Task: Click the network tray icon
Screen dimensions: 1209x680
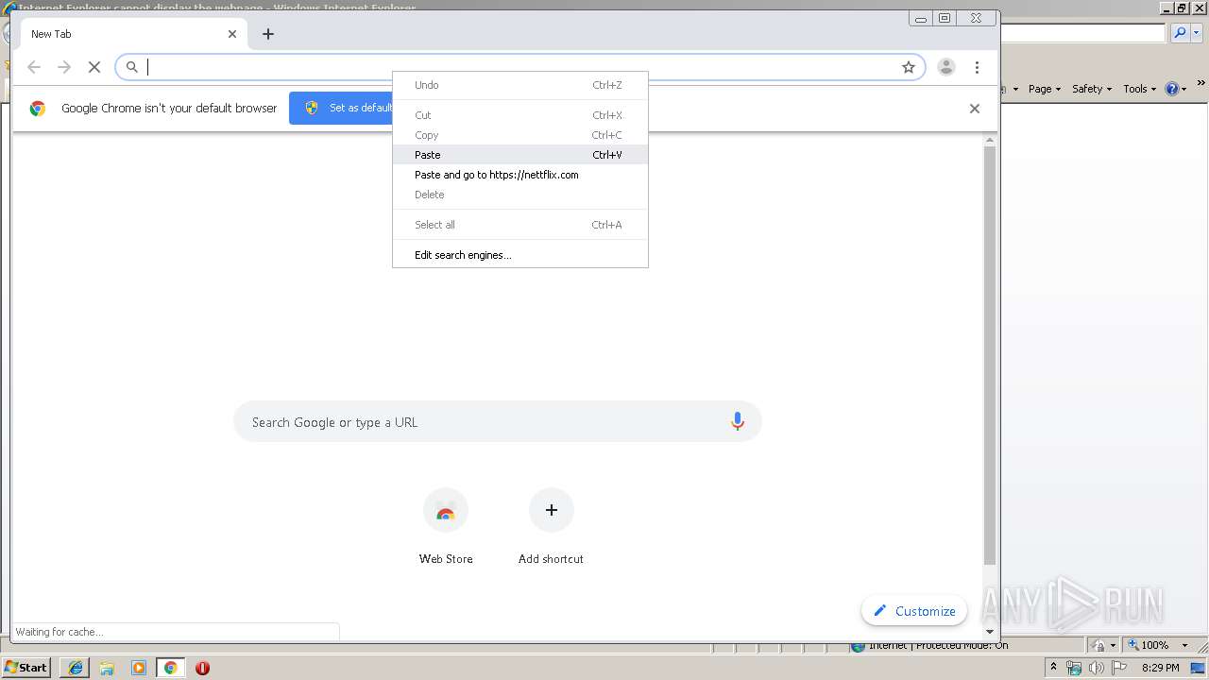Action: coord(1074,668)
